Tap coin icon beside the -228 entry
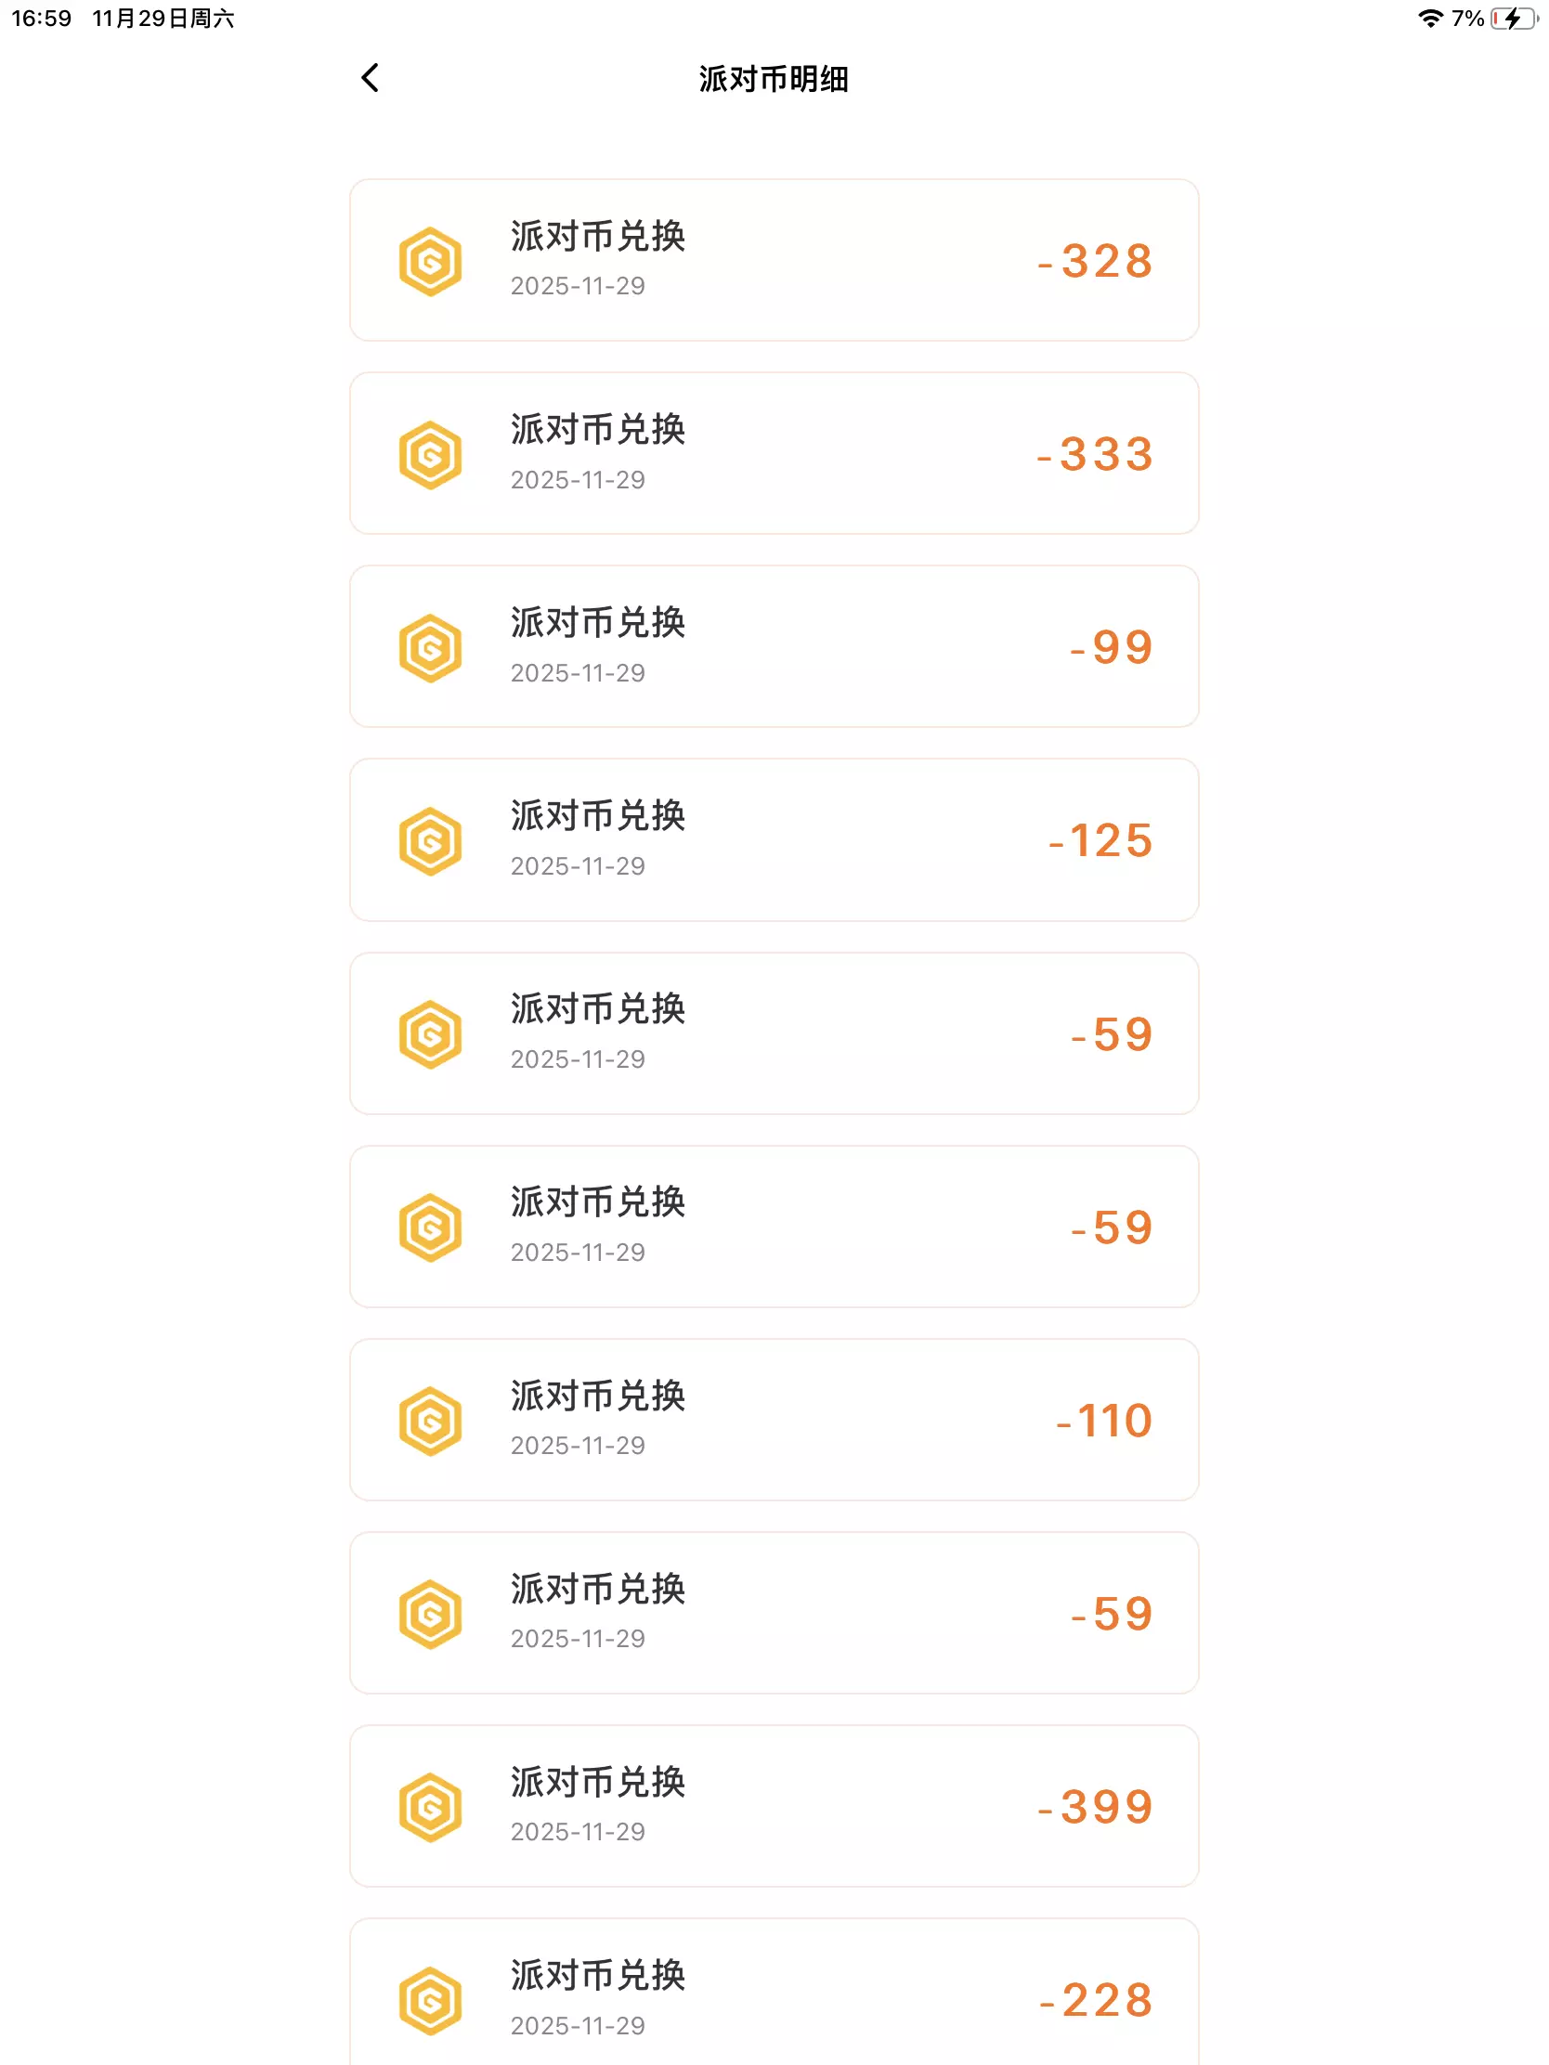Screen dimensions: 1549x2065 [431, 2001]
